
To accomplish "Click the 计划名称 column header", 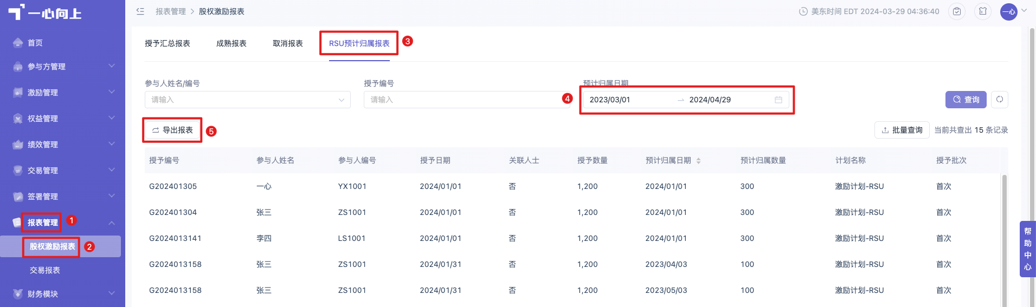I will [x=851, y=160].
